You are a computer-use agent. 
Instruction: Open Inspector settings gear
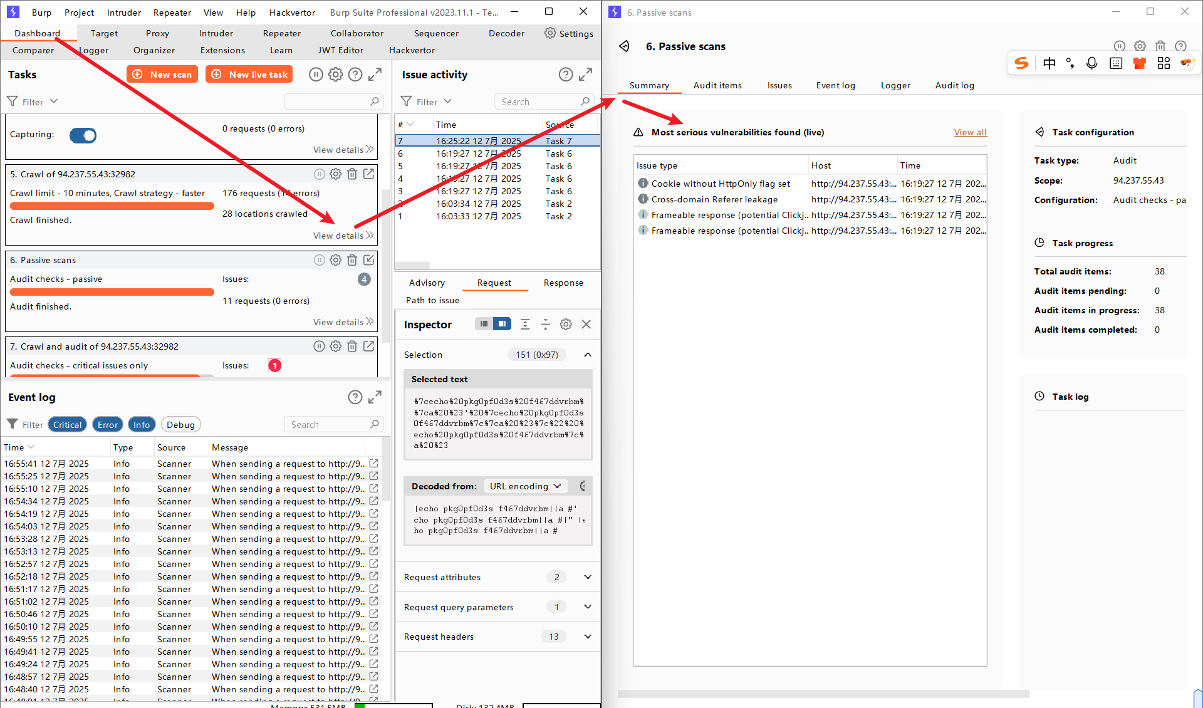pos(566,324)
